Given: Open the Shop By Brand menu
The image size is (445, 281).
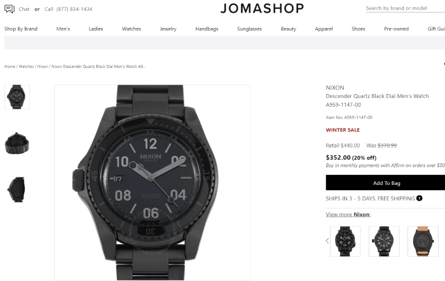Looking at the screenshot, I should [x=21, y=29].
